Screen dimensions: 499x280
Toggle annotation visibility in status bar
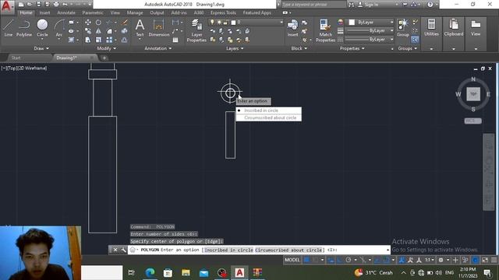pyautogui.click(x=402, y=260)
